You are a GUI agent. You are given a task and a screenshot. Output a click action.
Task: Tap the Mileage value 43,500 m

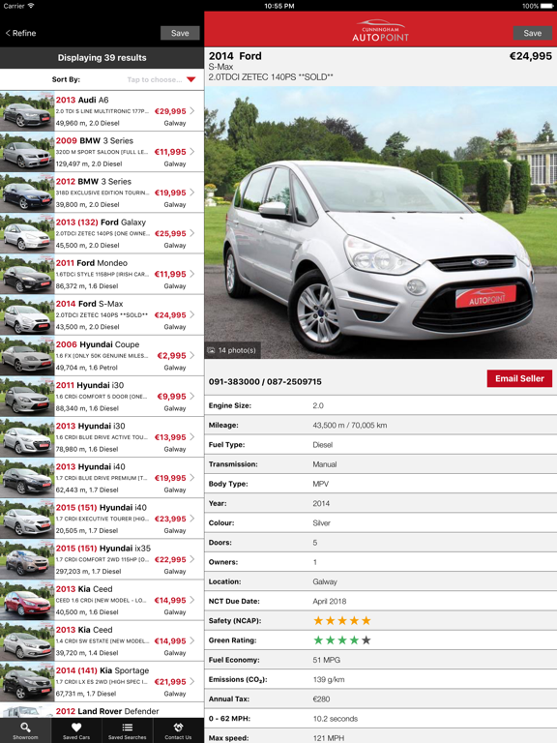point(349,426)
